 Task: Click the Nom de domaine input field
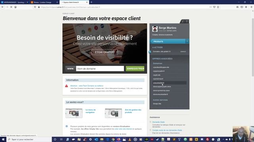point(100,69)
